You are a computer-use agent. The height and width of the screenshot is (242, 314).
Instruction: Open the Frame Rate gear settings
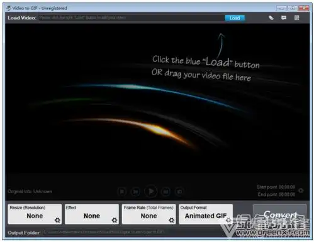point(171,220)
